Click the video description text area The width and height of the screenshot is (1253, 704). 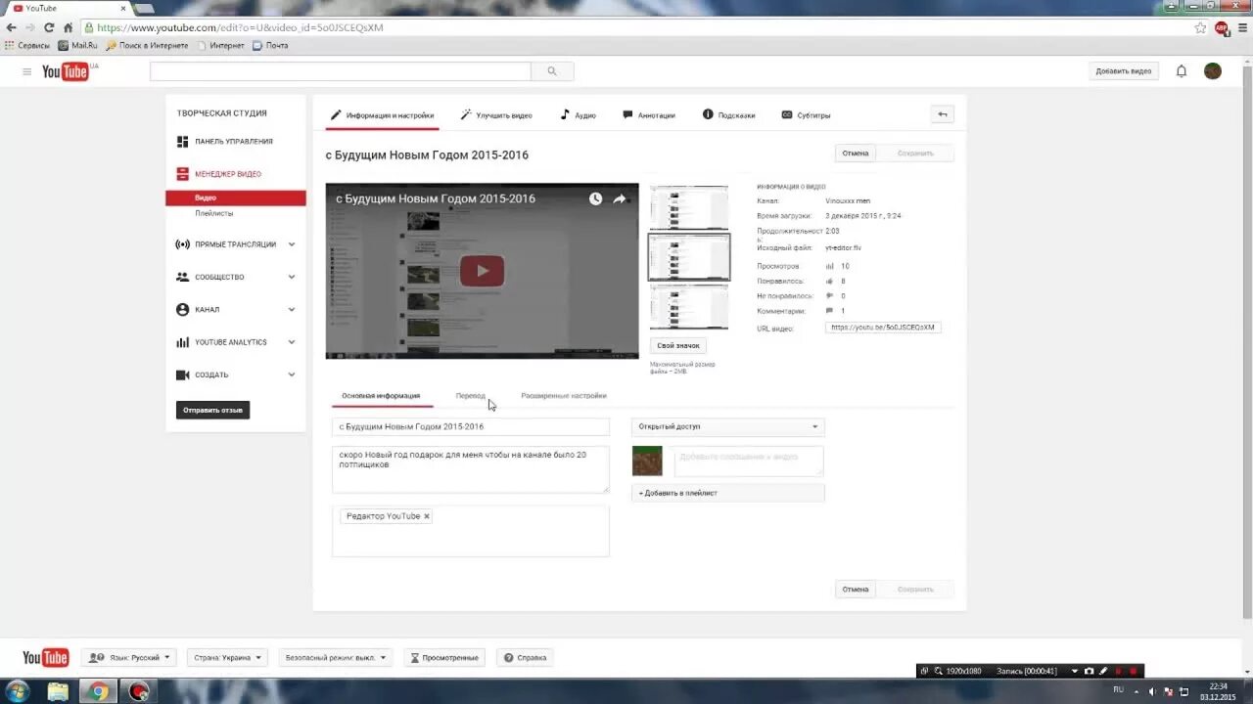471,469
